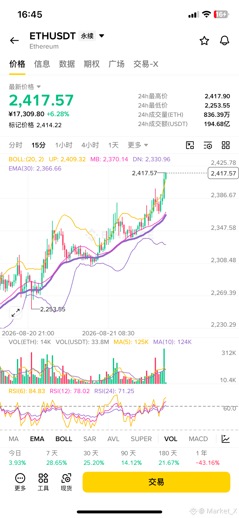Tap the EMA(30): 2,366.66 legend
This screenshot has height=518, width=239.
(35, 169)
